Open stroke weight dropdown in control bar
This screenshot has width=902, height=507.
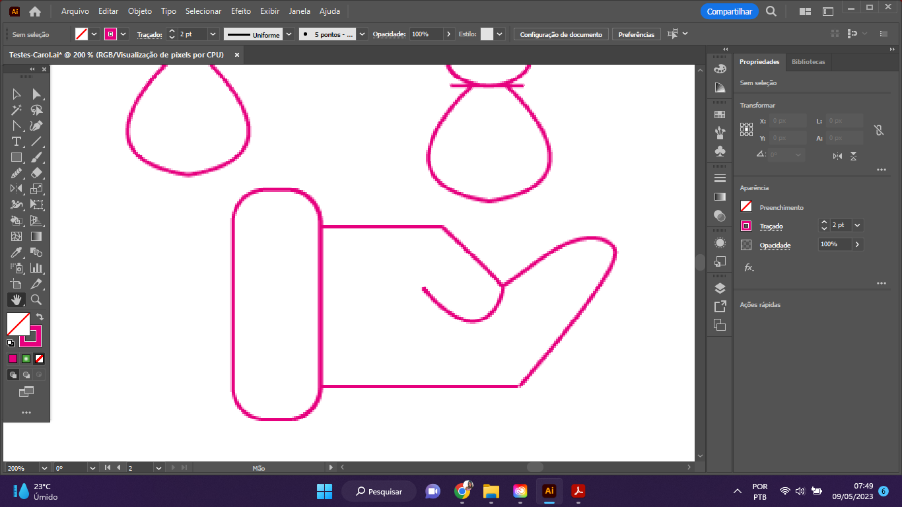(x=213, y=34)
